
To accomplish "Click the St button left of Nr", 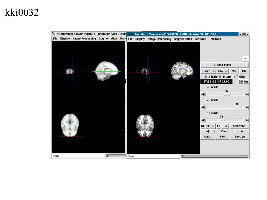I will tap(202, 126).
